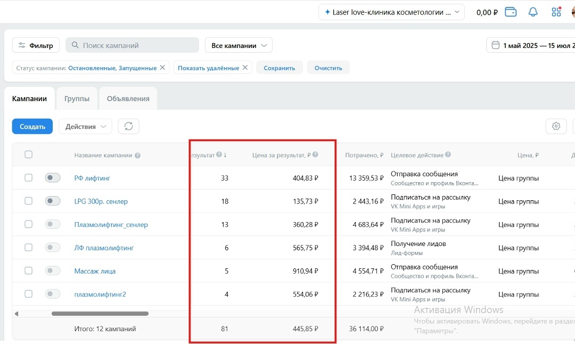
Task: Open the плазмолифтинг2 campaign link
Action: tap(100, 294)
